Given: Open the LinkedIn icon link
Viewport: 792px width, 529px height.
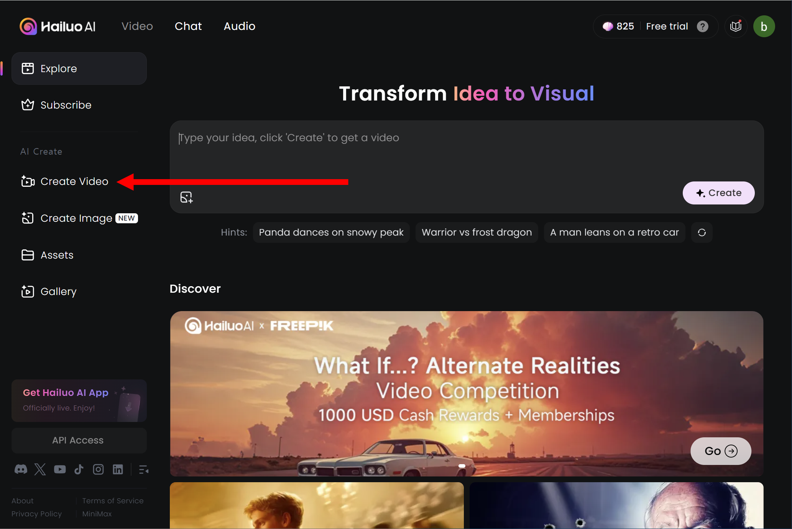Looking at the screenshot, I should [118, 469].
